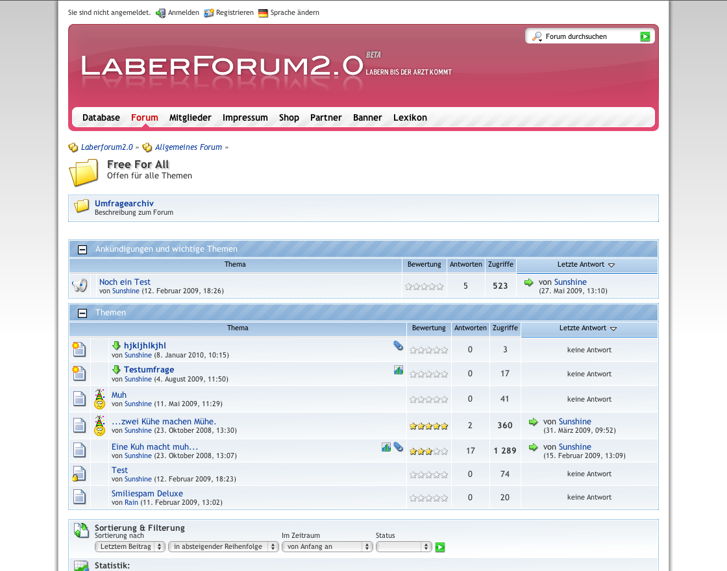Viewport: 727px width, 571px height.
Task: Open the Im Zeitraum dropdown
Action: (x=327, y=547)
